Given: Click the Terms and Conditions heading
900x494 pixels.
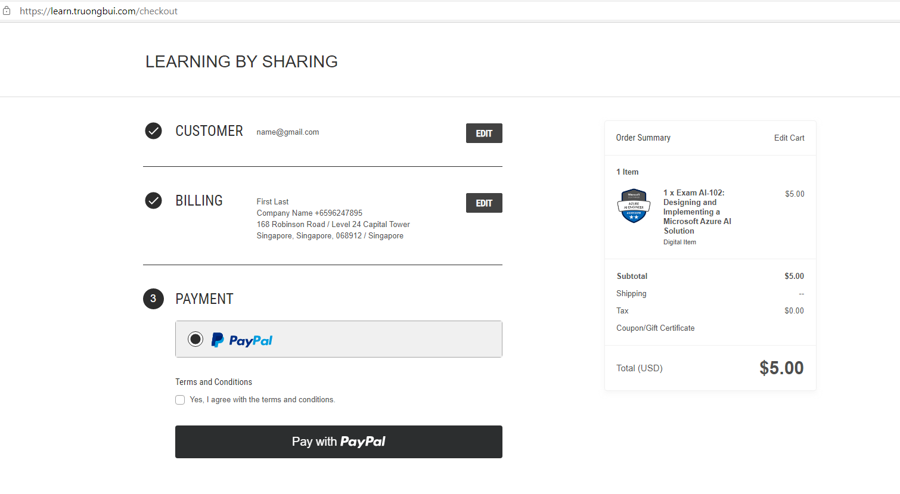Looking at the screenshot, I should 213,382.
